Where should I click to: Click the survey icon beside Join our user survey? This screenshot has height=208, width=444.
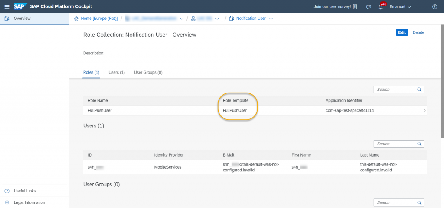click(355, 7)
